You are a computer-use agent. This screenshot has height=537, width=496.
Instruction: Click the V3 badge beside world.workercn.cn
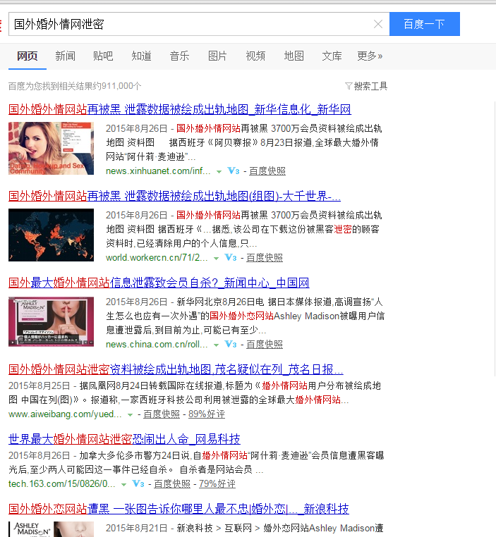[x=231, y=257]
